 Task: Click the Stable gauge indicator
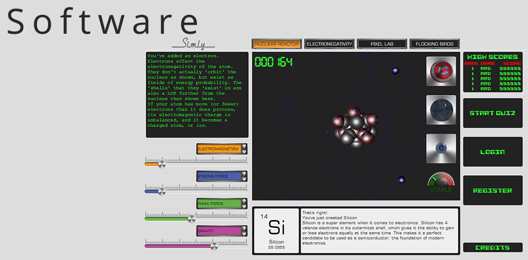coord(441,182)
